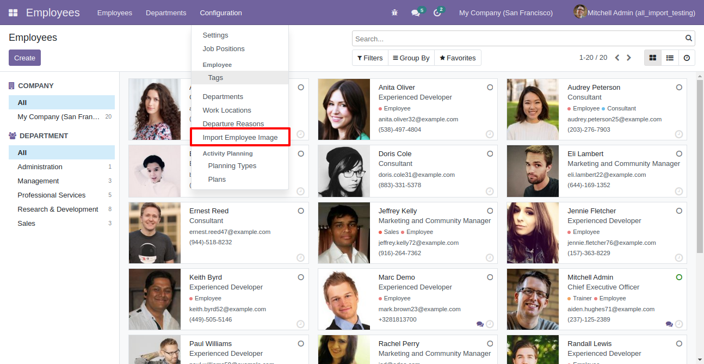The width and height of the screenshot is (704, 364).
Task: Open the conversations chat icon with badge 5
Action: pyautogui.click(x=418, y=12)
